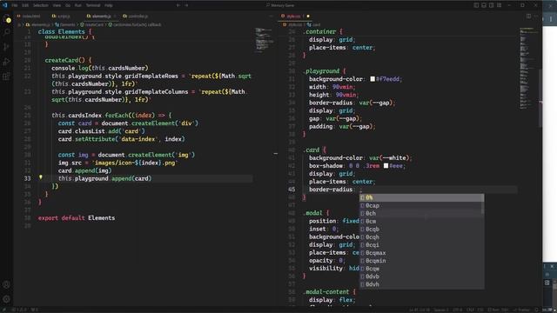Screen dimensions: 557x313
Task: Open the Explorer view icon
Action: 6,18
